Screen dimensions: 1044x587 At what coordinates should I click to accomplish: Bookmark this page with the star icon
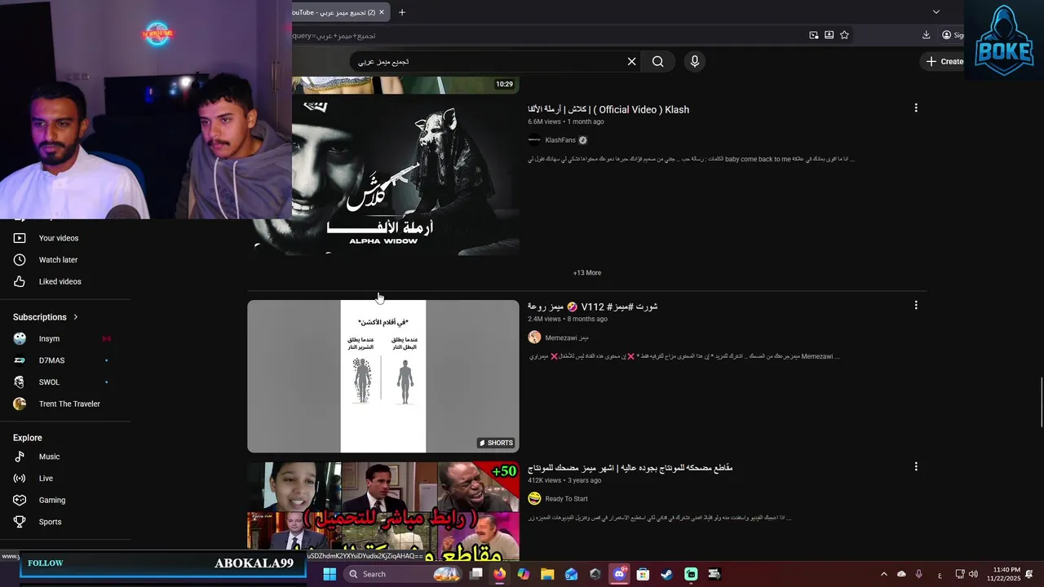click(844, 35)
